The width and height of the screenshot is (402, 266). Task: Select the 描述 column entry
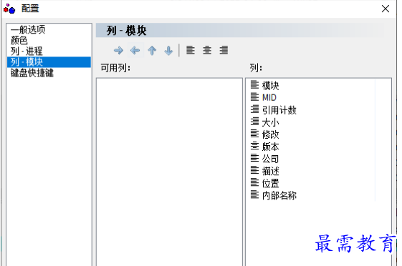270,171
